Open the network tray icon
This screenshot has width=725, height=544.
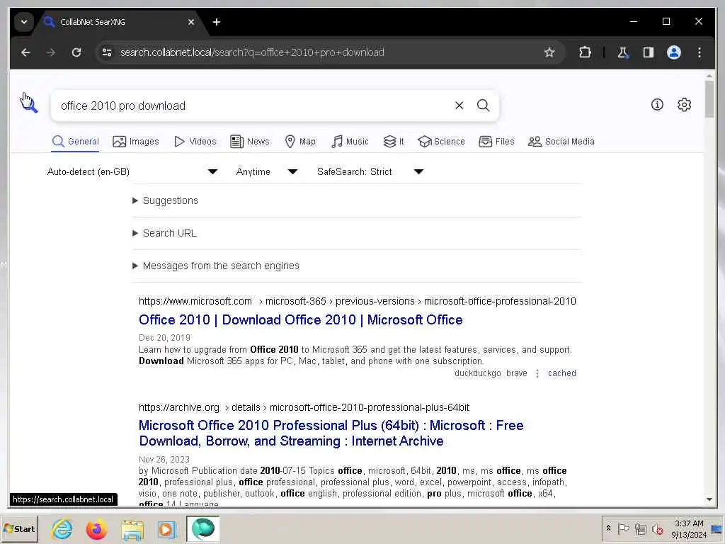click(x=640, y=528)
